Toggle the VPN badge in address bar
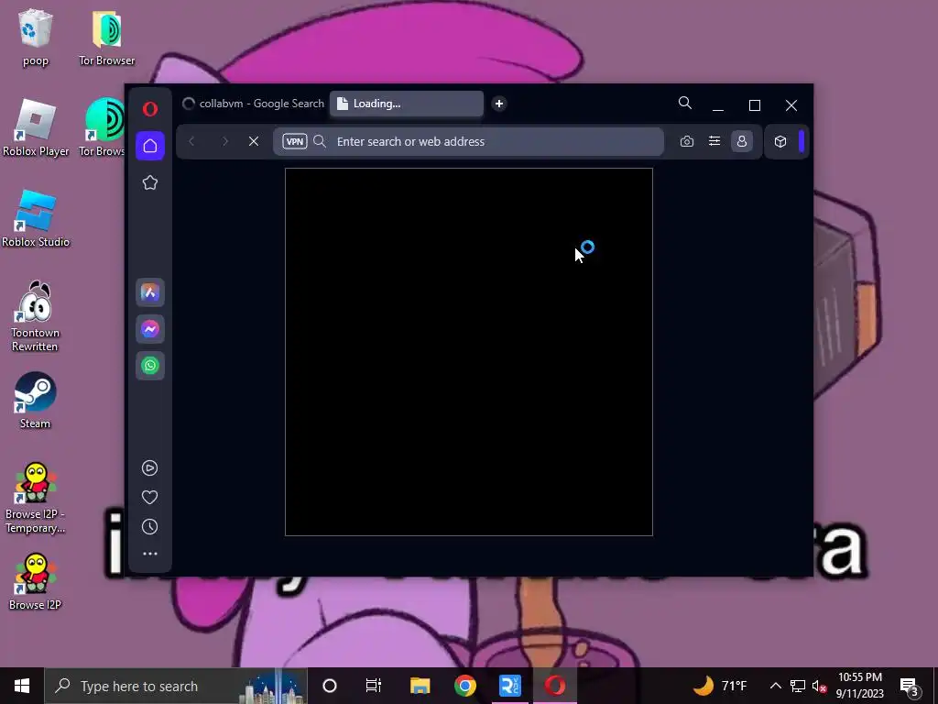Image resolution: width=938 pixels, height=704 pixels. pos(295,141)
